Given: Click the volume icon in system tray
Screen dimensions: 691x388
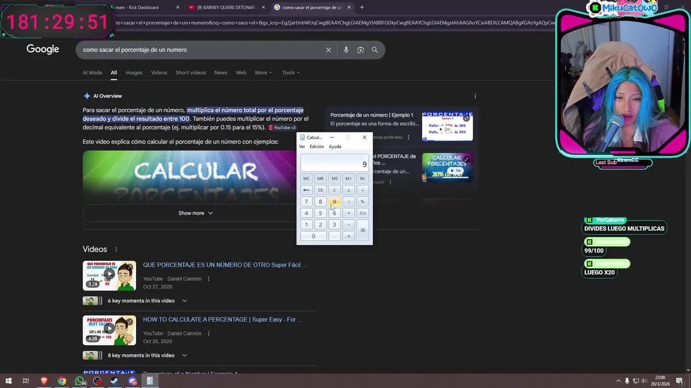Looking at the screenshot, I should (644, 381).
